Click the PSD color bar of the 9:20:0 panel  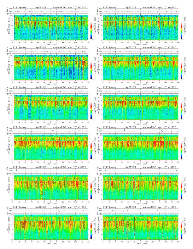tap(91, 150)
